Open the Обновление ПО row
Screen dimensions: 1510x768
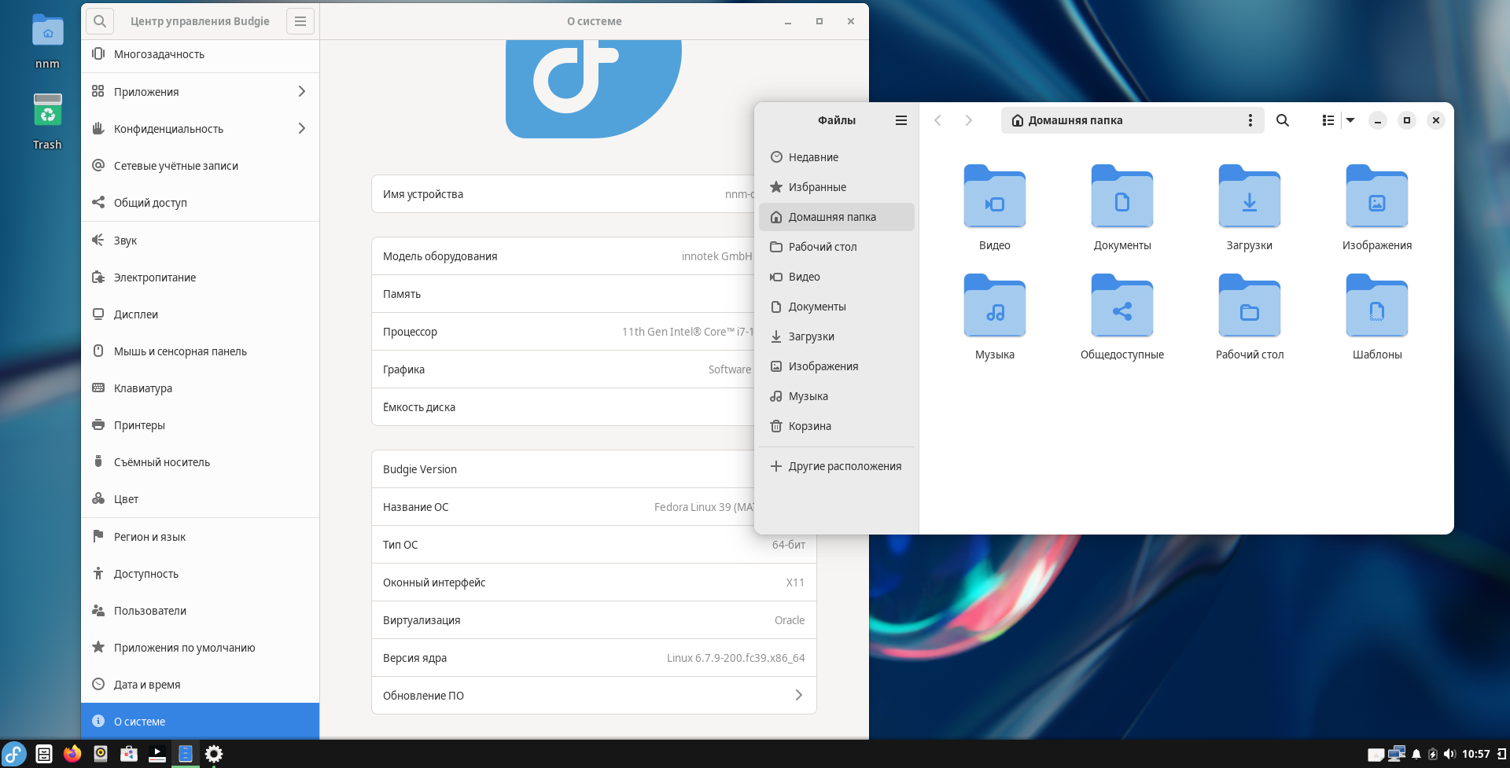click(x=593, y=696)
